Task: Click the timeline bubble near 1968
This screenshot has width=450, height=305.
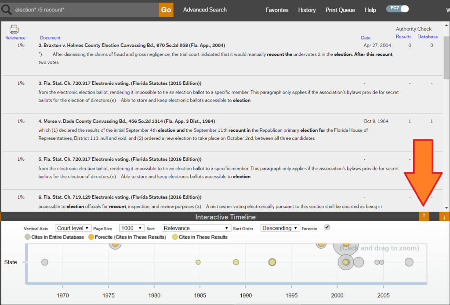Action: (44, 262)
